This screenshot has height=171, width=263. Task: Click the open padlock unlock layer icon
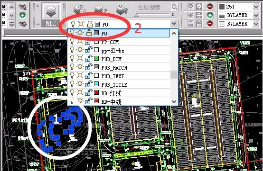point(199,24)
